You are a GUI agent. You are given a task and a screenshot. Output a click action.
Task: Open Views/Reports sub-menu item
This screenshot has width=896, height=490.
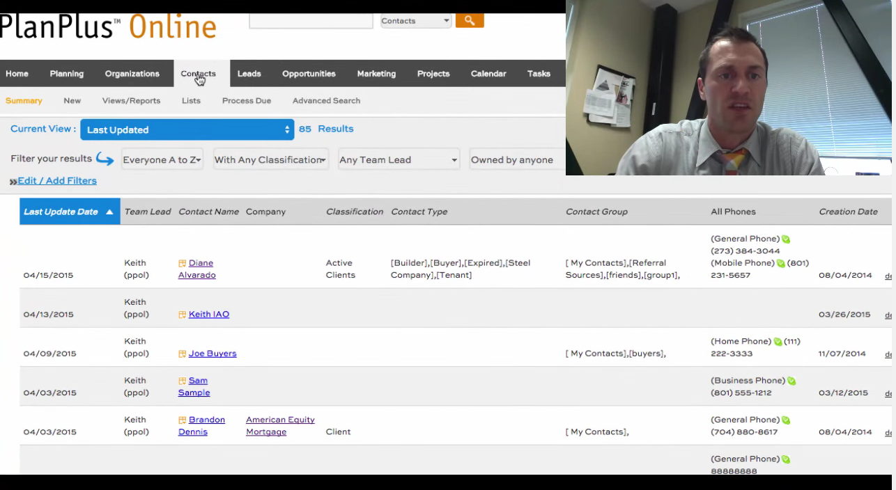pos(131,101)
